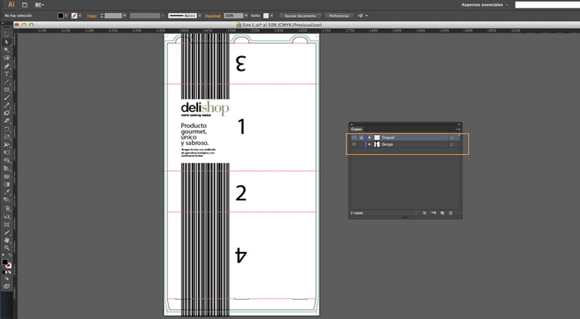This screenshot has width=580, height=319.
Task: Open the stroke weight dropdown
Action: [125, 15]
